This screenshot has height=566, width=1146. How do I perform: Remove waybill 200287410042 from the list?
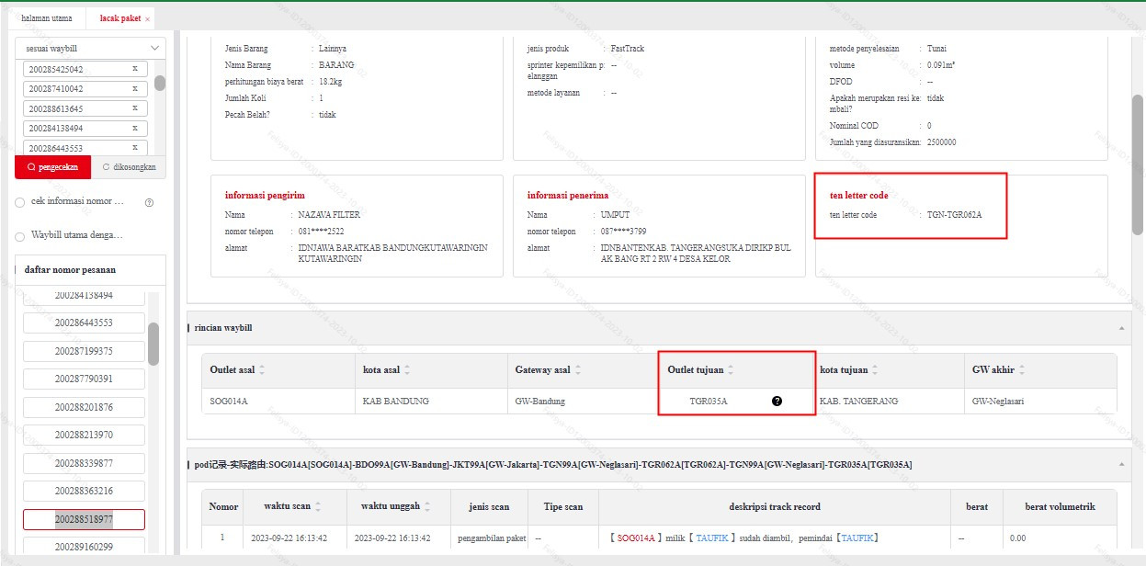(x=135, y=89)
